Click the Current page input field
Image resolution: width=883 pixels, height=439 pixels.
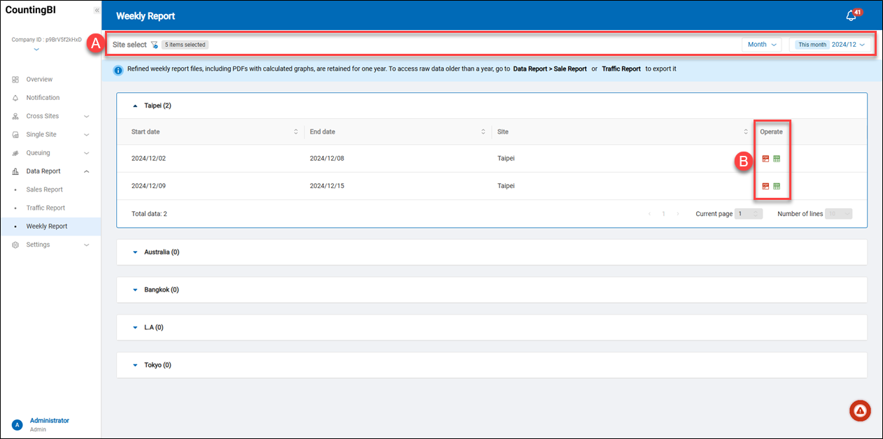(749, 214)
